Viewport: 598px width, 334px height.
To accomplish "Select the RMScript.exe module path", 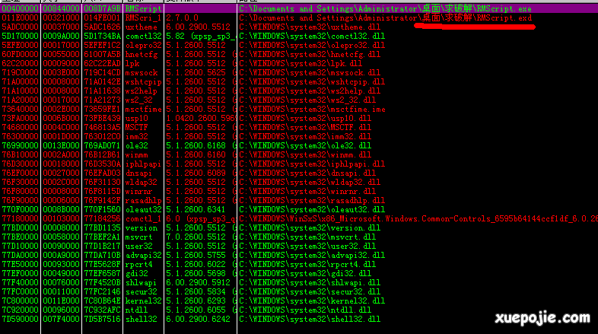I will click(385, 8).
